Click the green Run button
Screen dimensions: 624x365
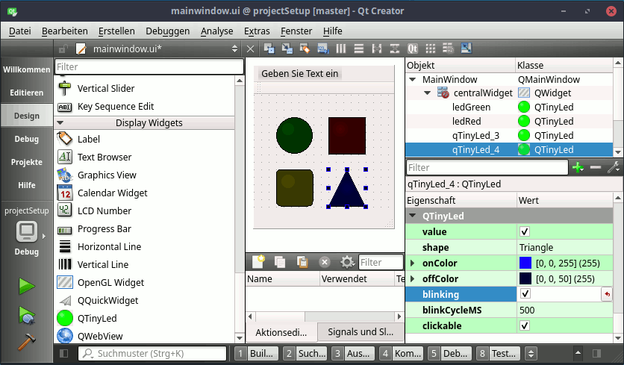(27, 286)
